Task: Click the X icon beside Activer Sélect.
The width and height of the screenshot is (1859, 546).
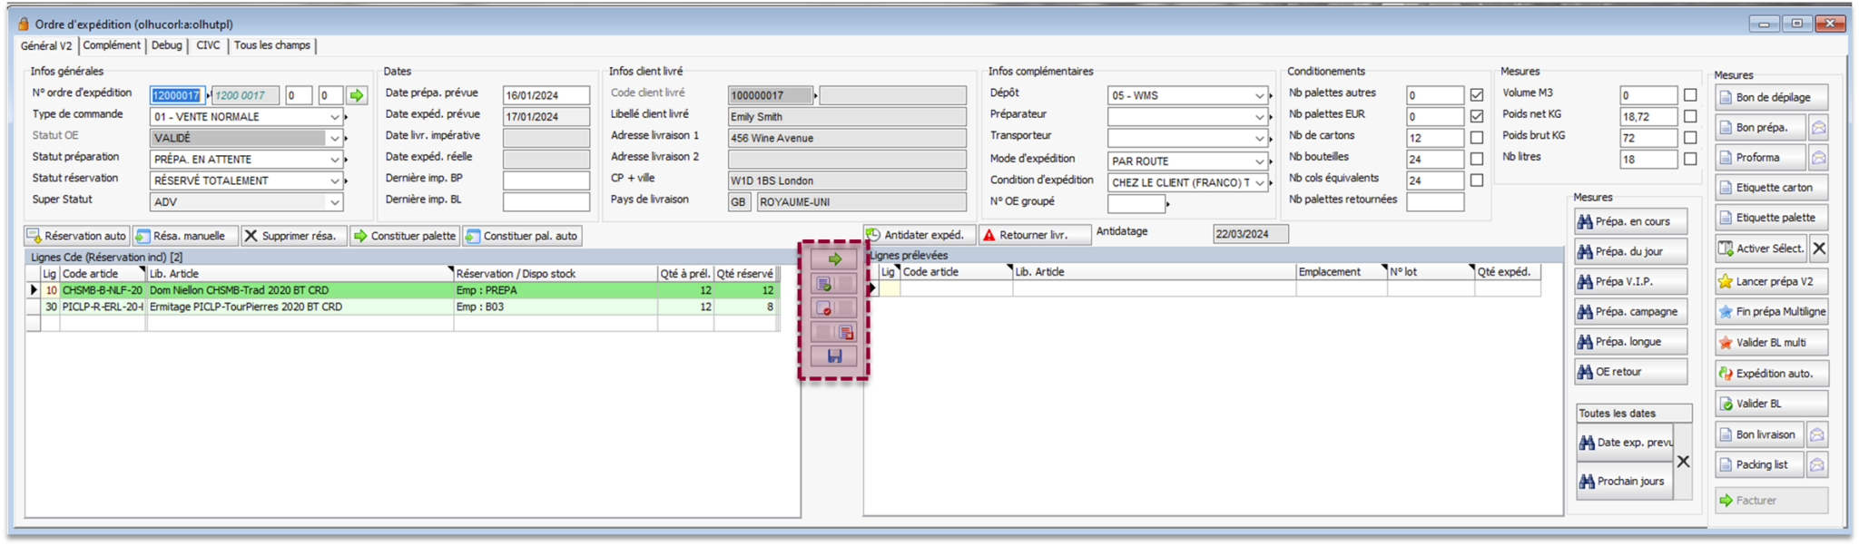Action: tap(1818, 249)
